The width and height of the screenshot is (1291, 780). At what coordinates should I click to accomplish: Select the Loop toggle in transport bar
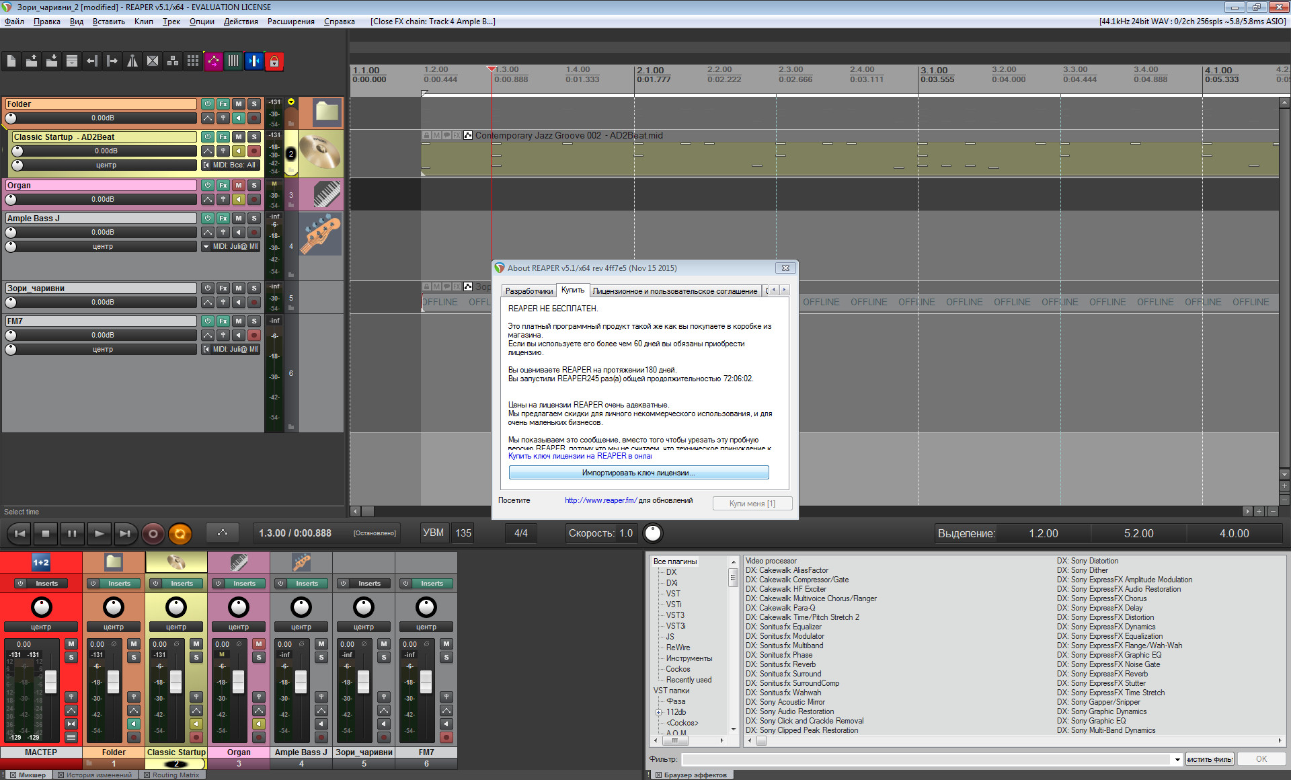(182, 532)
